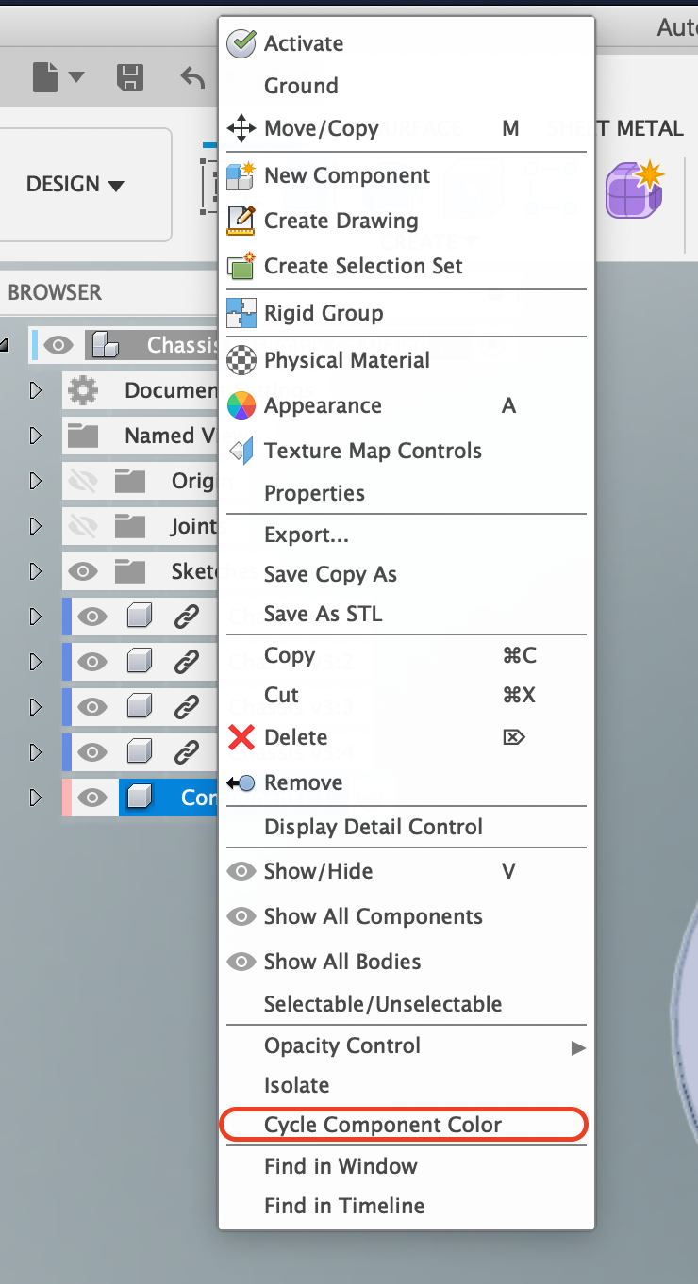This screenshot has height=1284, width=698.
Task: Expand the Joints folder node
Action: (36, 526)
